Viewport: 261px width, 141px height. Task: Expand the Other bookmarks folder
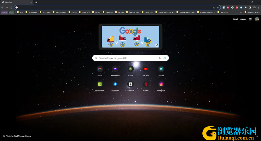pos(252,12)
